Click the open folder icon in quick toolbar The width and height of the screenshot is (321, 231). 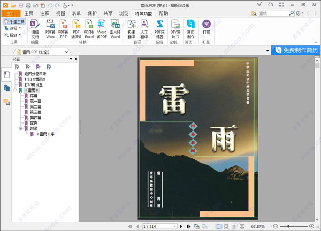coord(13,5)
